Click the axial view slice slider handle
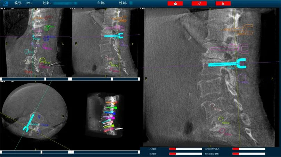 click(x=41, y=152)
